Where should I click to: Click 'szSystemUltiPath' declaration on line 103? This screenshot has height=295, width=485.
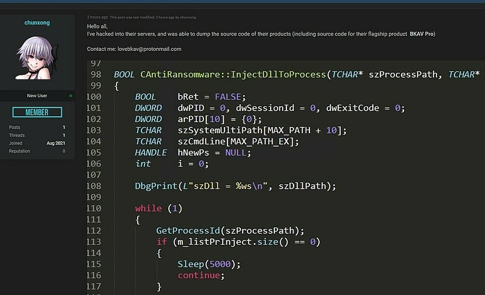[x=262, y=130]
